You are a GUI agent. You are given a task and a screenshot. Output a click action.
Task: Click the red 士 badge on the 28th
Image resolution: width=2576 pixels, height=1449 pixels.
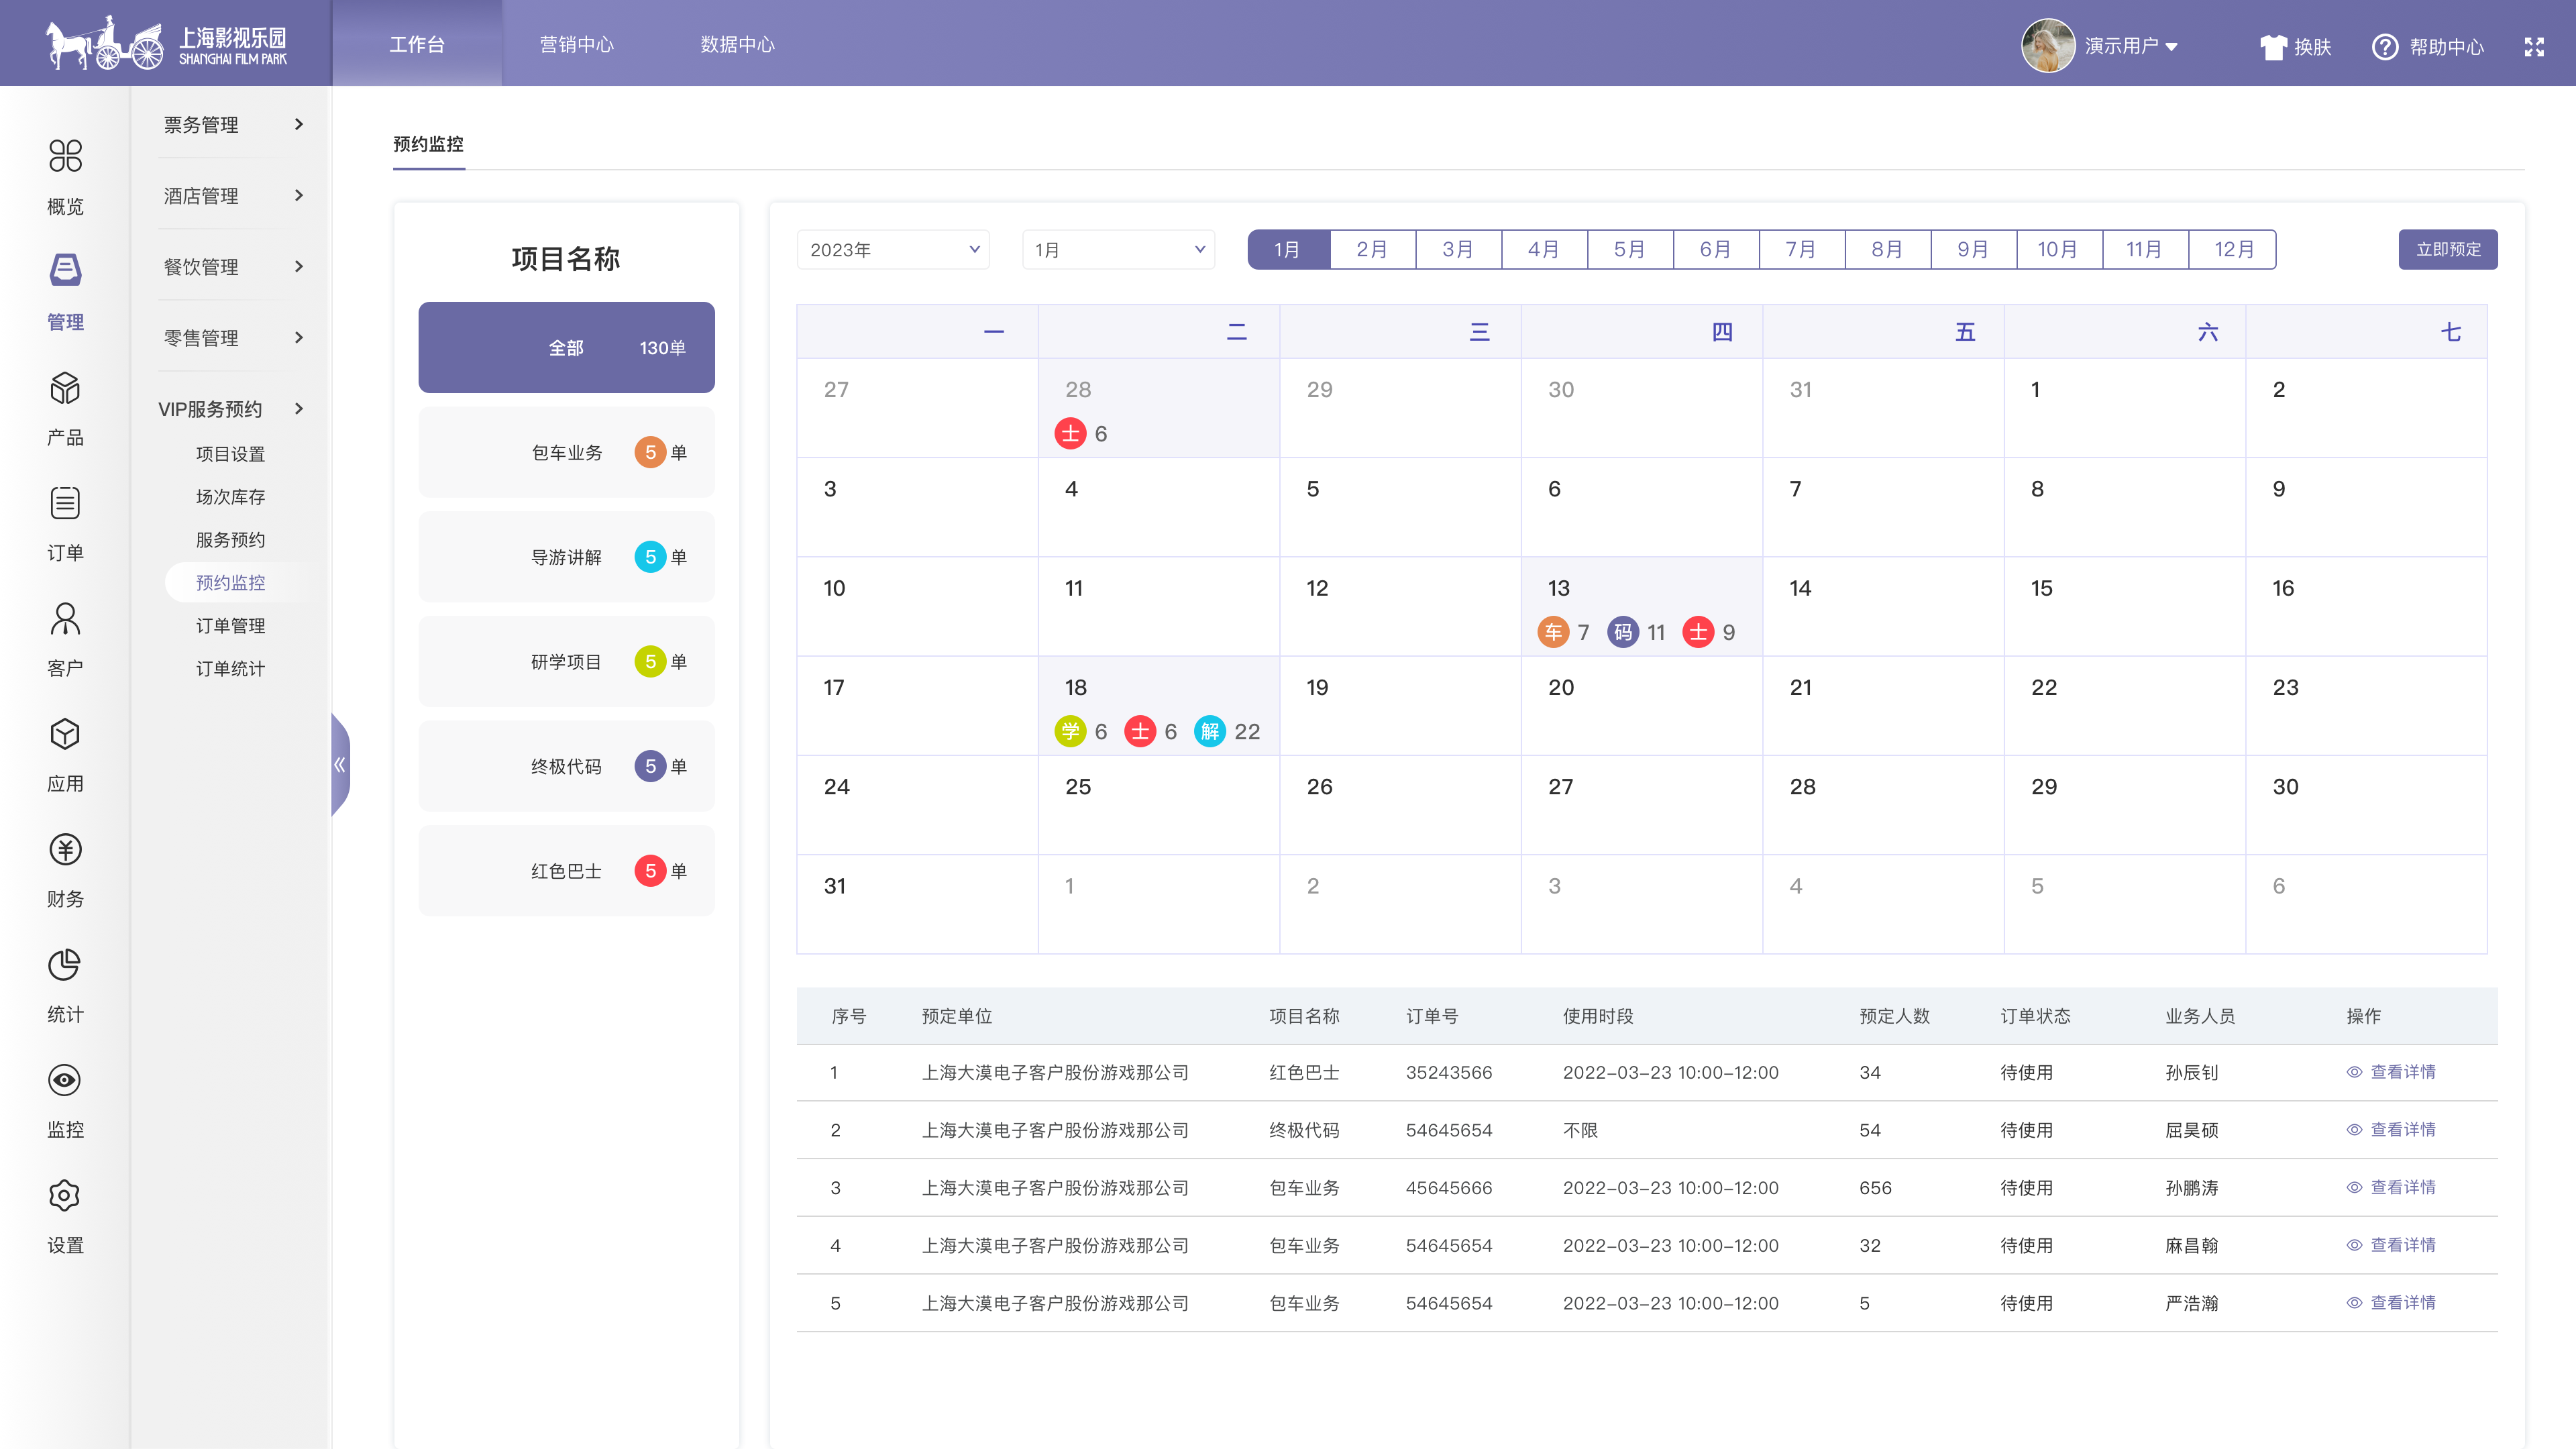click(x=1070, y=433)
